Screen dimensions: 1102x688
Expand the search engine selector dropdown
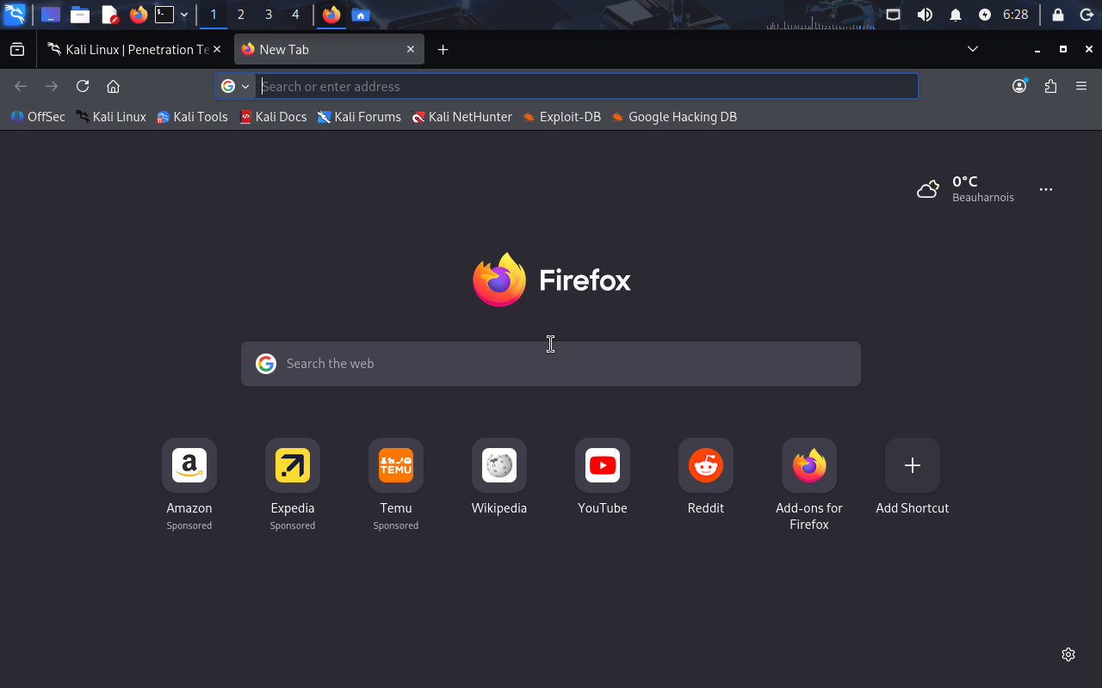click(x=235, y=86)
